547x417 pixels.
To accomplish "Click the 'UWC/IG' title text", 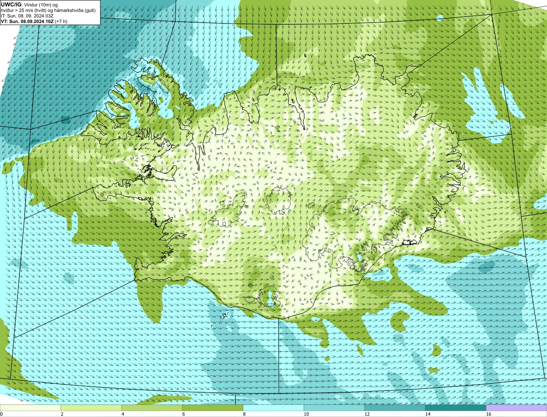I will tap(11, 4).
